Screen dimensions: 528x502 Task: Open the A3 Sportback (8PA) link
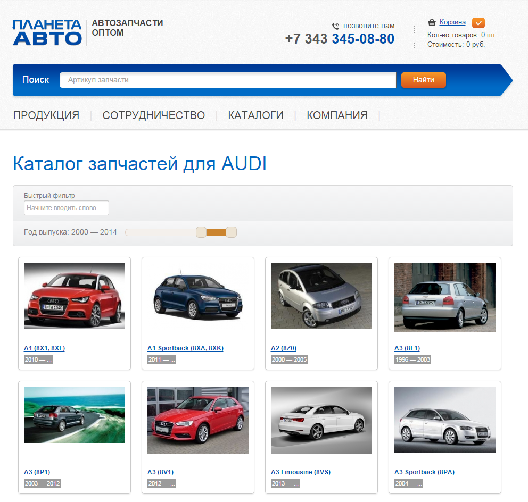[x=424, y=472]
